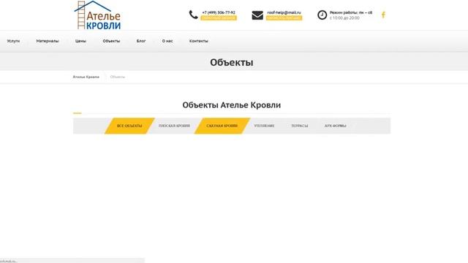This screenshot has height=263, width=468.
Task: Open the Материалы menu item
Action: click(48, 41)
